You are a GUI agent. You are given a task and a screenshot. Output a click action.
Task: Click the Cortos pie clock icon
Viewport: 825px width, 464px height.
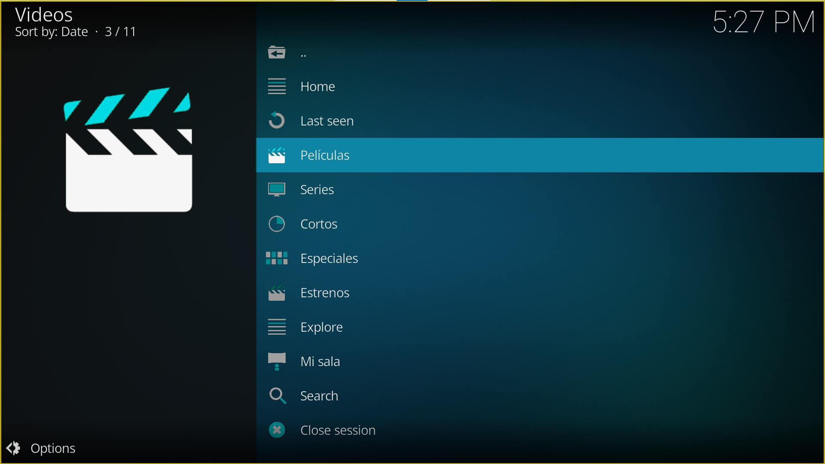[x=276, y=224]
